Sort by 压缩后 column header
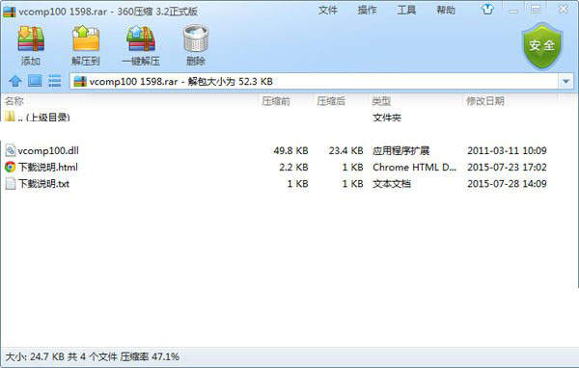 331,101
